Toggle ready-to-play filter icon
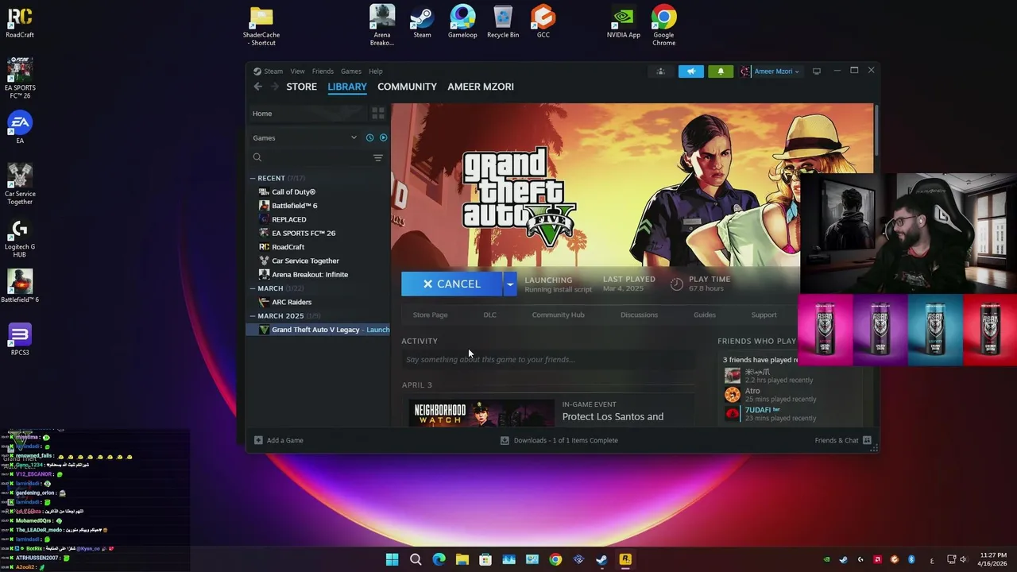 pyautogui.click(x=383, y=137)
